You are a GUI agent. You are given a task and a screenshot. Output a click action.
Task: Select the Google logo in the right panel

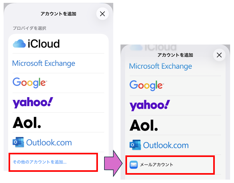pyautogui.click(x=146, y=85)
